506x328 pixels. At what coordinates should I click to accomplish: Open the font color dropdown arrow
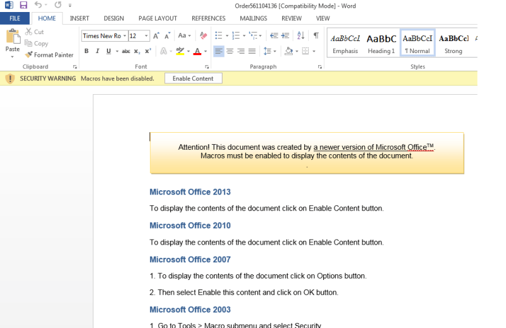(206, 51)
